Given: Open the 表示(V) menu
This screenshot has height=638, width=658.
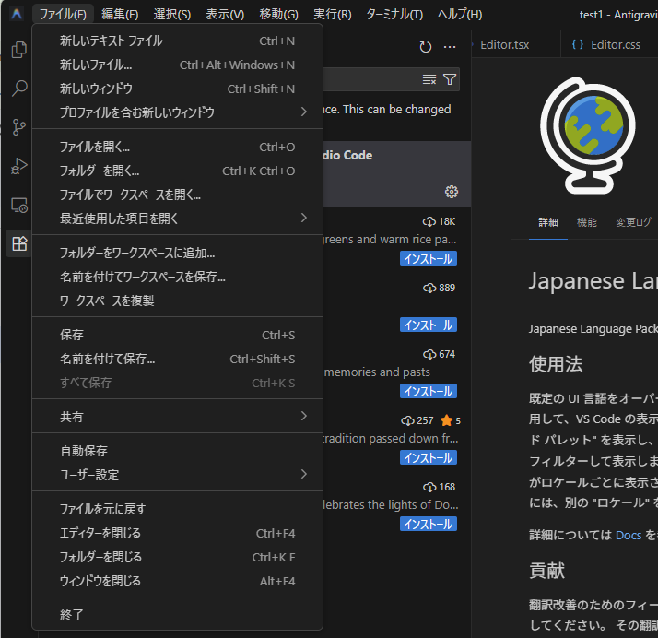Looking at the screenshot, I should click(x=225, y=14).
